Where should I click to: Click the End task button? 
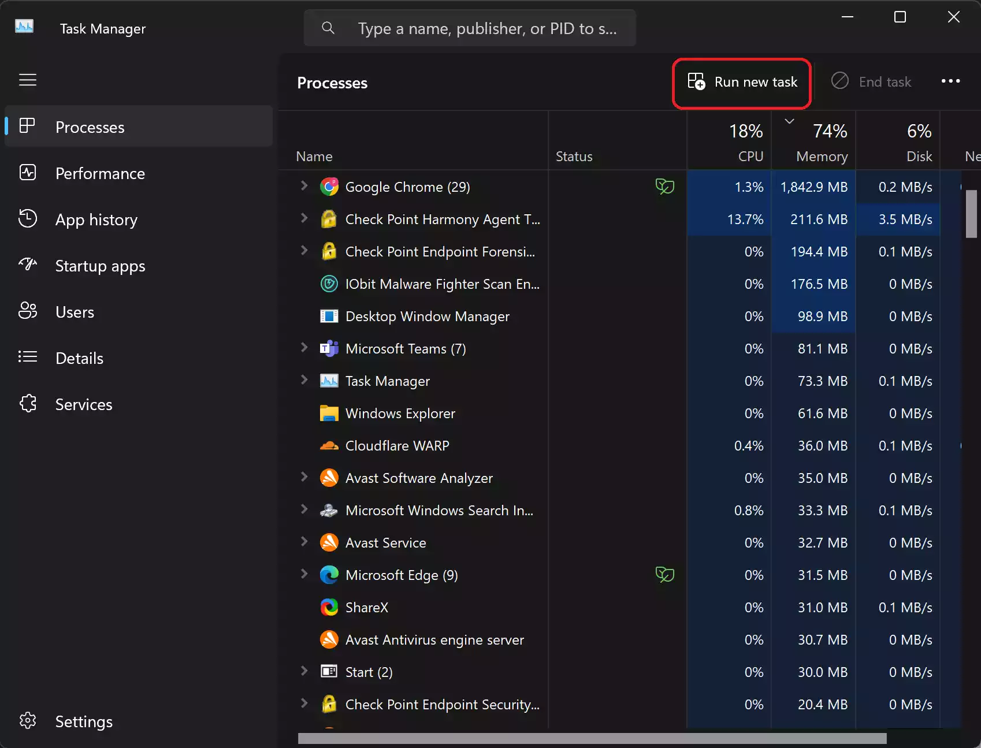pyautogui.click(x=871, y=82)
